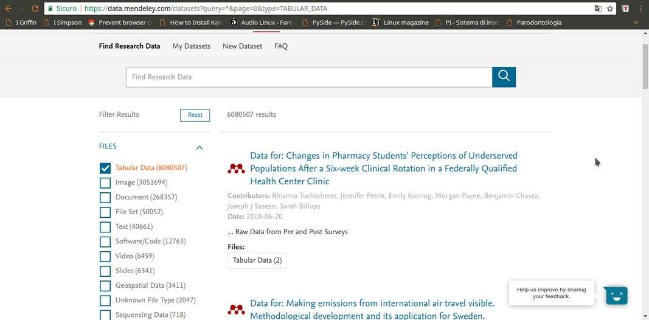The image size is (649, 320).
Task: Check the Geospatial Data filter checkbox
Action: pyautogui.click(x=105, y=285)
